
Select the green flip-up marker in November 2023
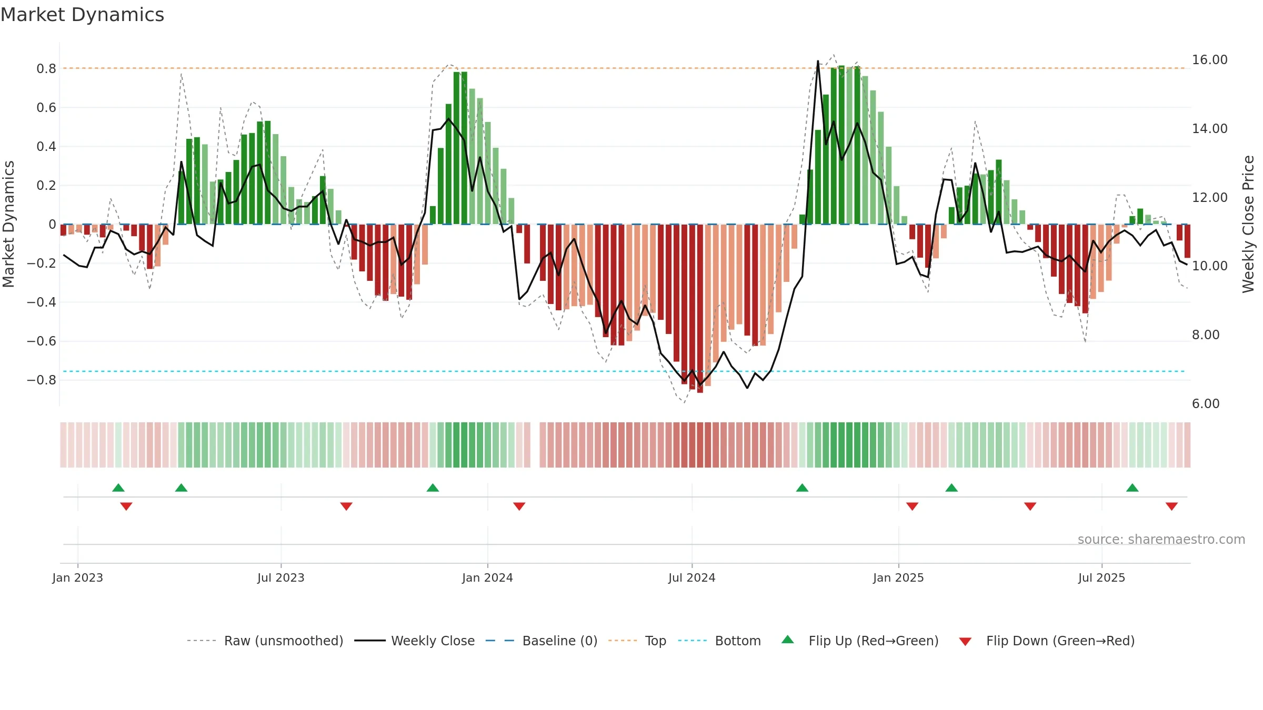coord(433,488)
